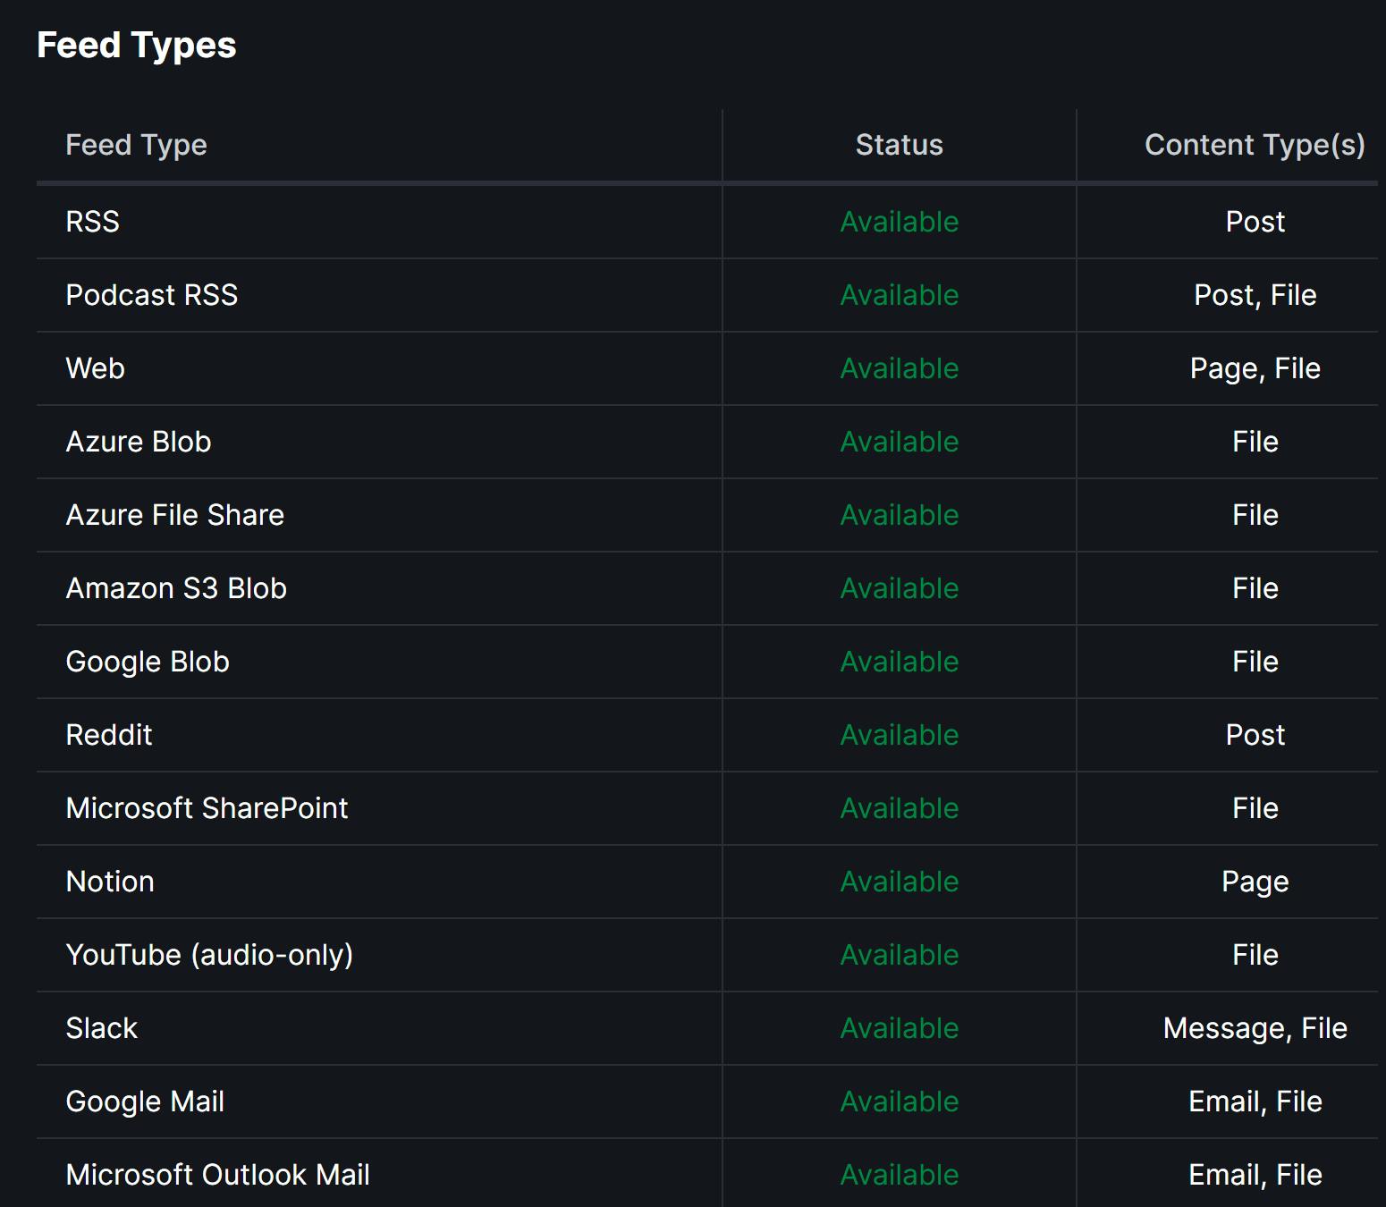The width and height of the screenshot is (1386, 1207).
Task: Click Microsoft Outlook Mail feed type
Action: tap(217, 1175)
